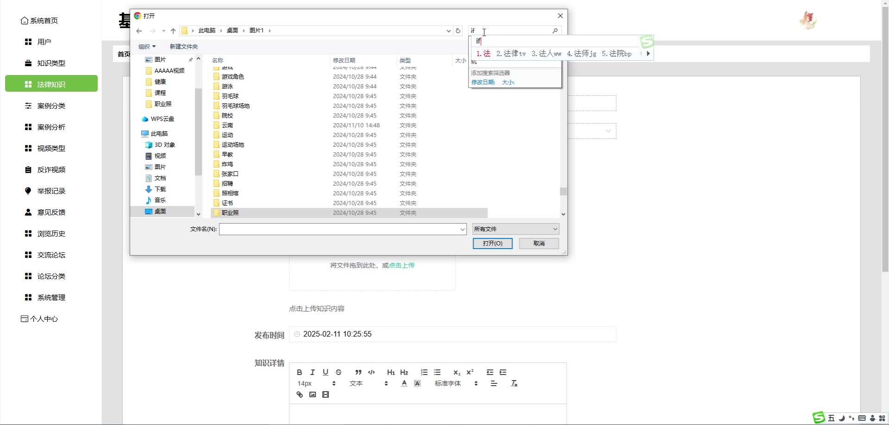Insert a blockquote in the editor
The width and height of the screenshot is (889, 425).
coord(358,372)
